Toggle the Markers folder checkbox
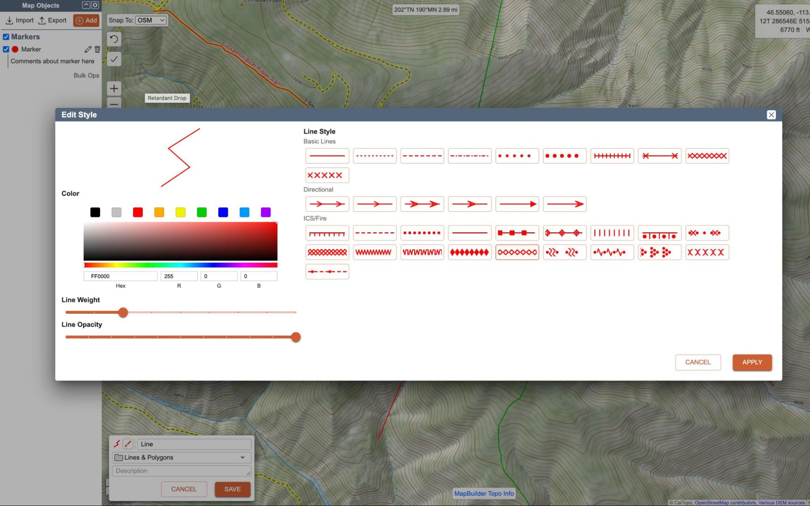Viewport: 810px width, 506px height. coord(6,37)
